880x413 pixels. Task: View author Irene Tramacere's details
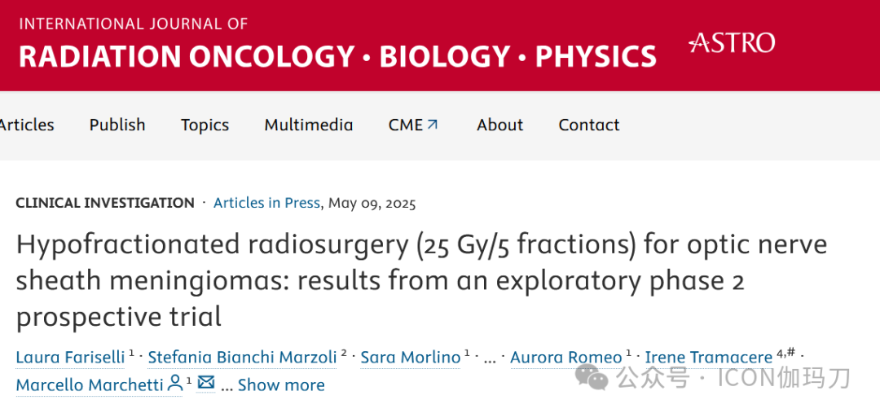pyautogui.click(x=708, y=357)
